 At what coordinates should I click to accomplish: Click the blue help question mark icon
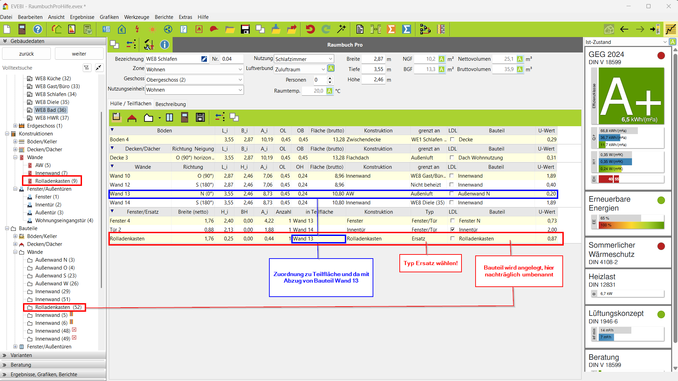click(x=37, y=29)
